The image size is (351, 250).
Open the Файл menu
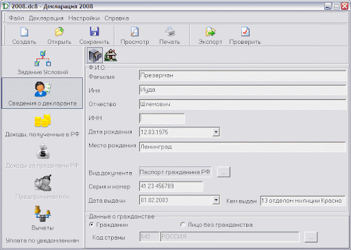click(16, 18)
